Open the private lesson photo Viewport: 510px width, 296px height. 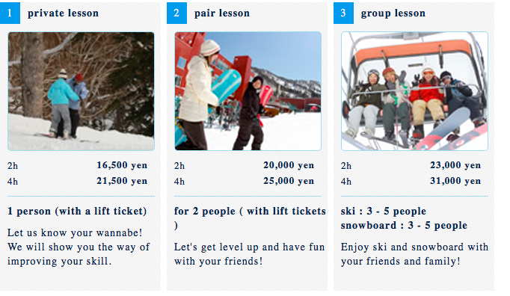coord(81,91)
